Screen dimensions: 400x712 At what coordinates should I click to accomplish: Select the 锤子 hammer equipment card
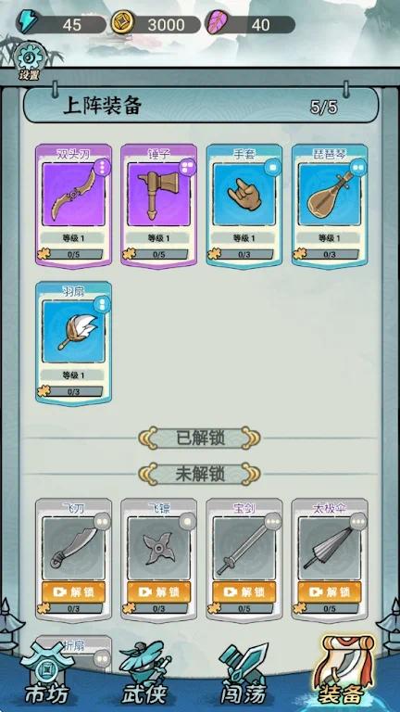(158, 206)
